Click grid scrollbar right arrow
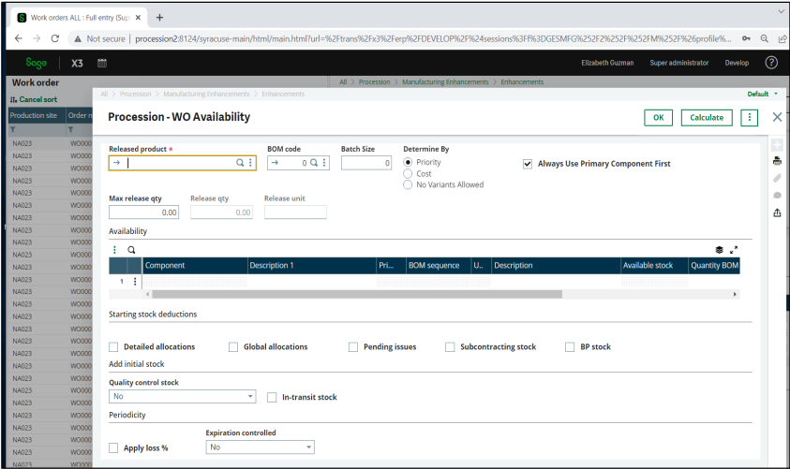Screen dimensions: 790x469 click(x=735, y=294)
